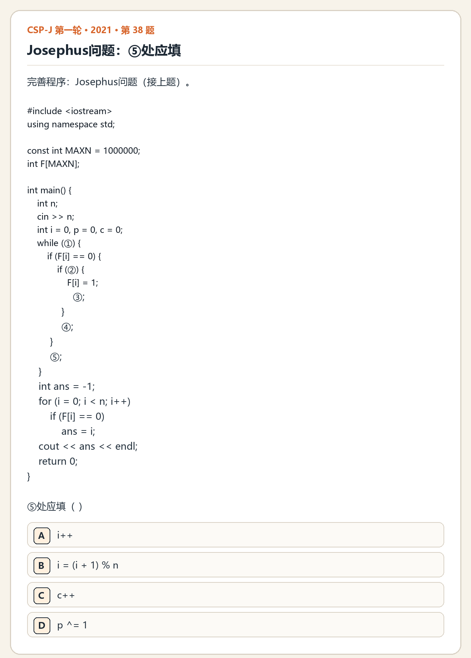Click the letter B badge
Image resolution: width=471 pixels, height=658 pixels.
tap(42, 565)
